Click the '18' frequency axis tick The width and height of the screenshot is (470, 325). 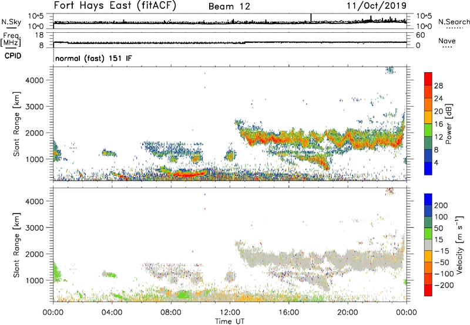40,35
